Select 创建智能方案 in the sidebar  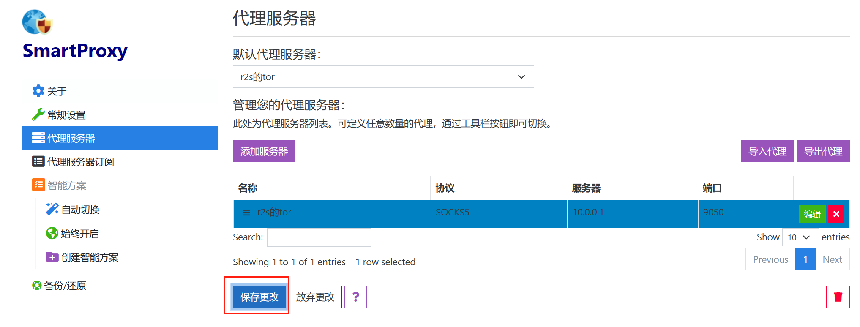90,257
